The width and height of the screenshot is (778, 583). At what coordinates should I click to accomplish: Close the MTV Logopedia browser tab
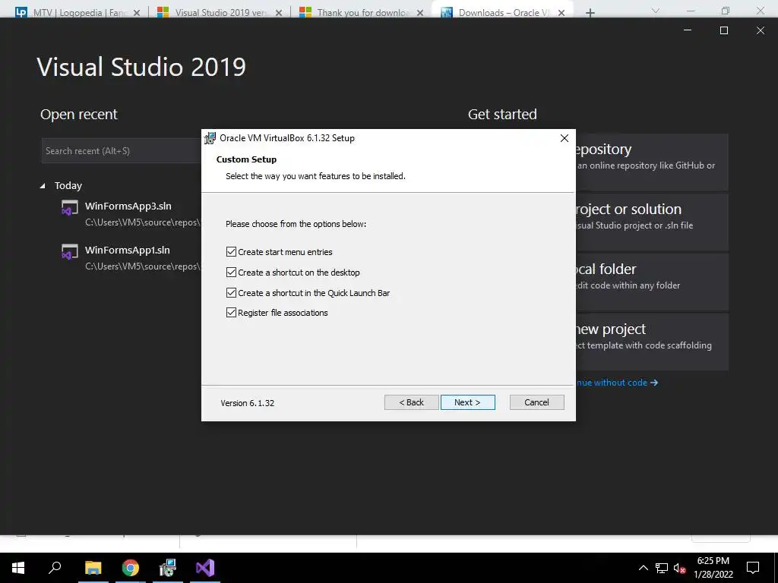(137, 12)
